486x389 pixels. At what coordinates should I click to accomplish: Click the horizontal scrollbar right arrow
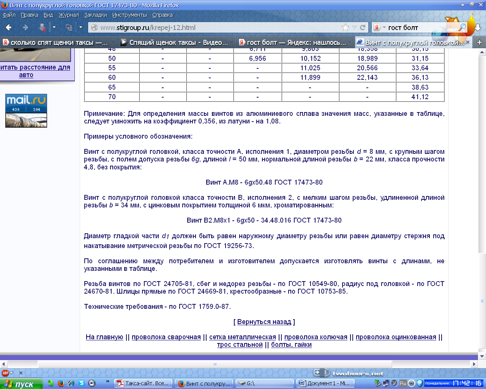[474, 364]
